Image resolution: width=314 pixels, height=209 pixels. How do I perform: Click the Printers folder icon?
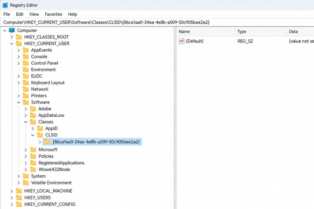(26, 96)
